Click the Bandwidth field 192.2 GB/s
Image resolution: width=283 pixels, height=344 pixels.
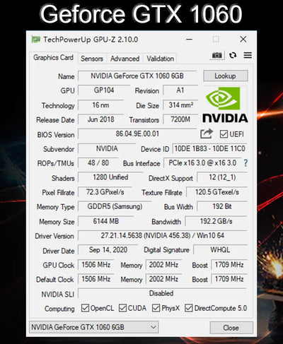[216, 221]
